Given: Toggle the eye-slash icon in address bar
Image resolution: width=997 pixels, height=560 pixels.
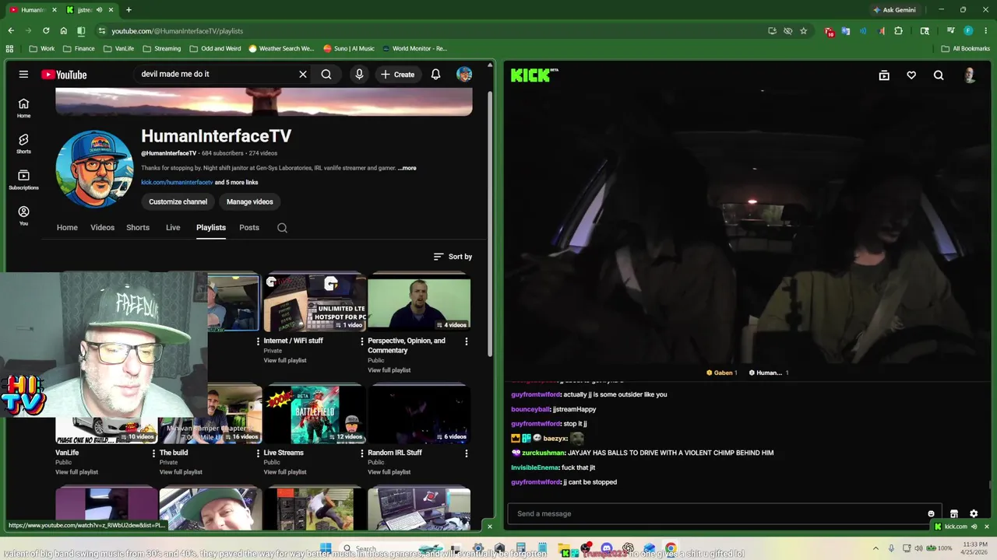Looking at the screenshot, I should 787,31.
